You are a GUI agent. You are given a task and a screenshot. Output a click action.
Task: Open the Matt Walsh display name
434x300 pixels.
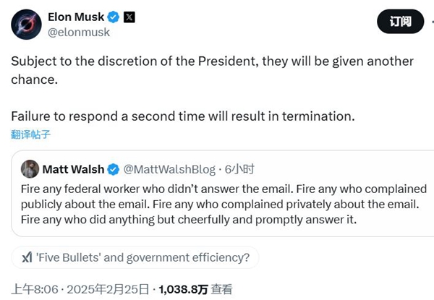click(x=73, y=169)
